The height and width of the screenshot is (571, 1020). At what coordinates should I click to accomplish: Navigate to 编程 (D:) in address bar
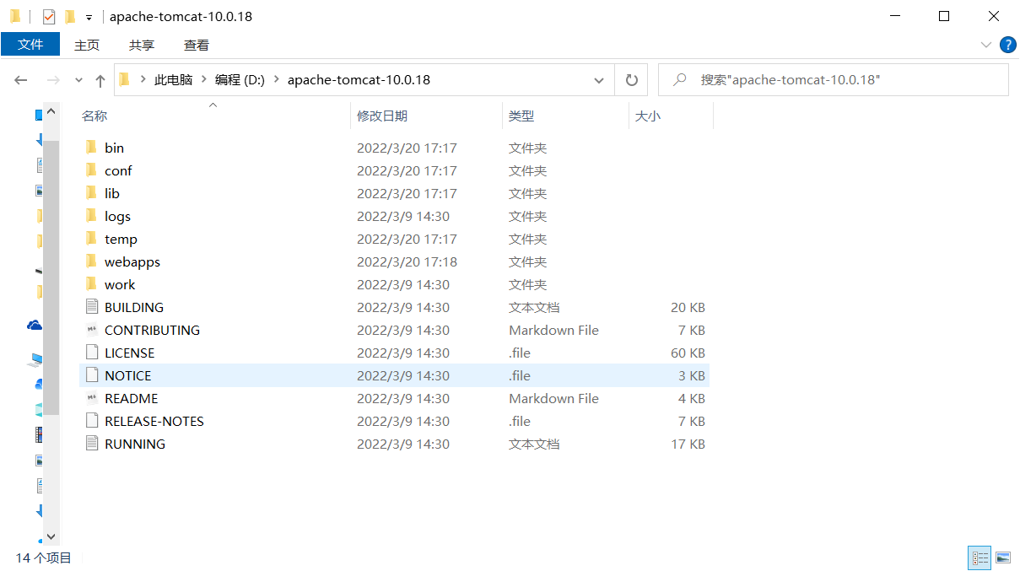click(x=240, y=80)
